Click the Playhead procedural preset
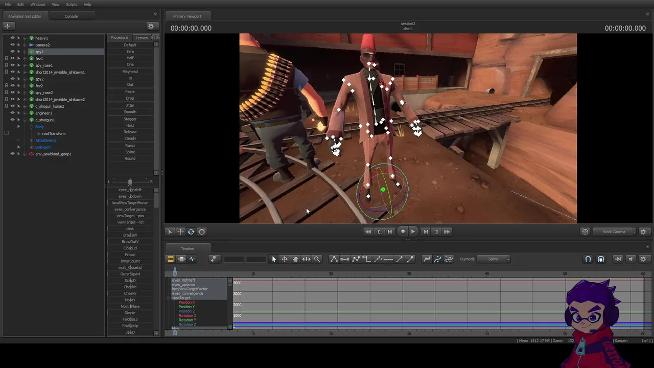Screen dimensions: 654x368 coord(130,72)
